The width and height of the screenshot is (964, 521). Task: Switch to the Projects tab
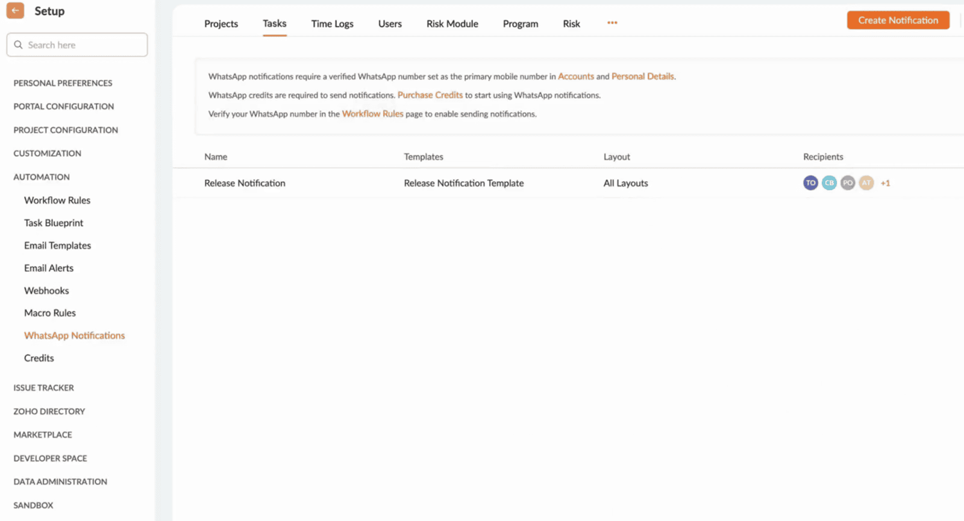[221, 23]
